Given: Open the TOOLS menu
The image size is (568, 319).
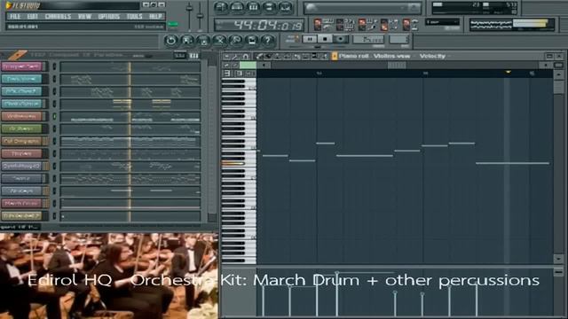Looking at the screenshot, I should 134,16.
